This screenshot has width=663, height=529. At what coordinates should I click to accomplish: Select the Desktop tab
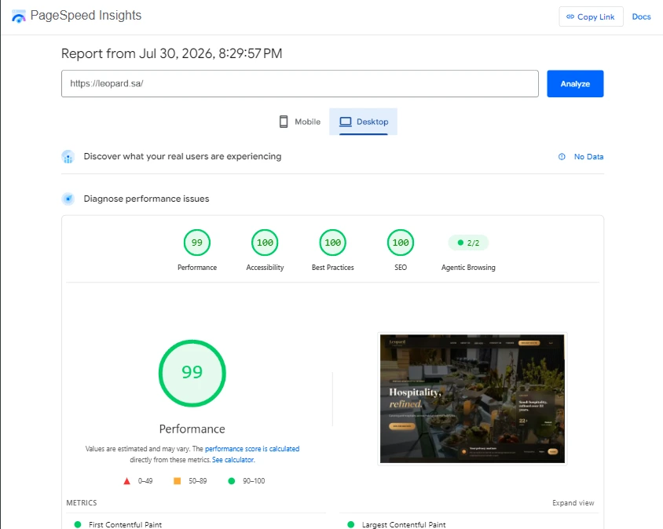[363, 122]
